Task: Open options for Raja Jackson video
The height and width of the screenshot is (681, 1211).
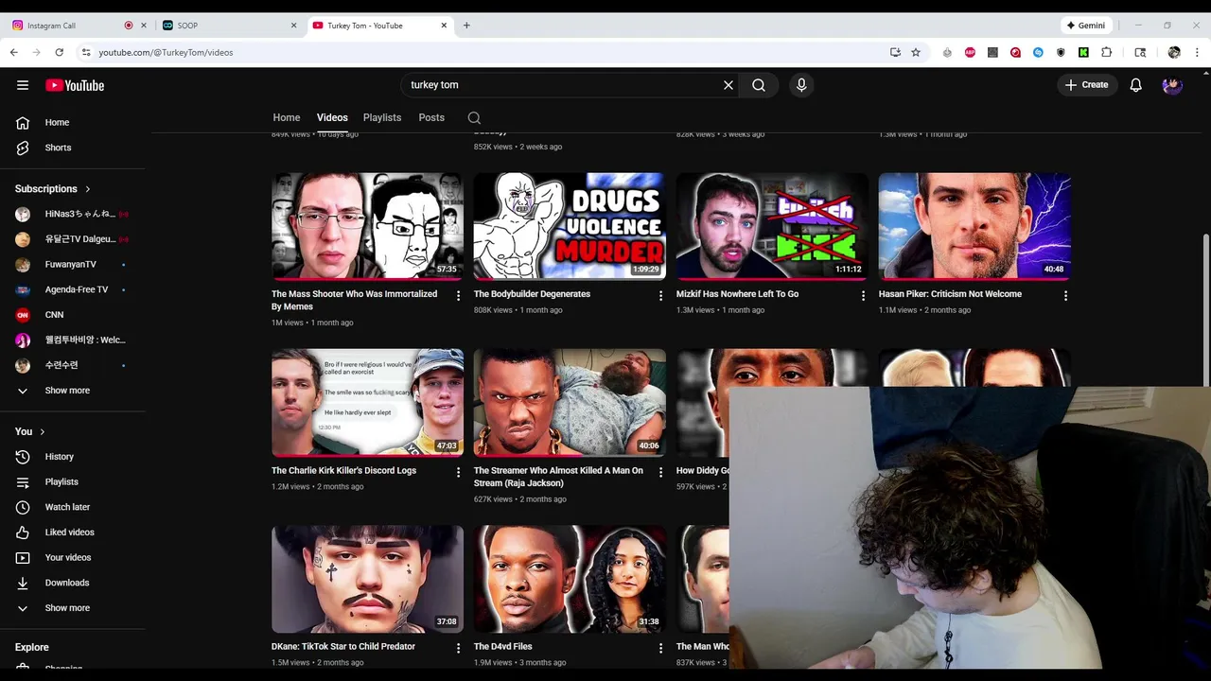Action: [660, 472]
